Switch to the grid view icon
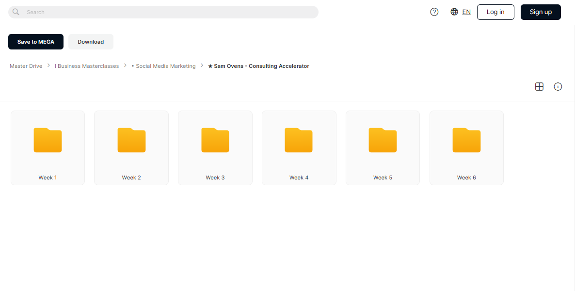575x291 pixels. [x=539, y=87]
